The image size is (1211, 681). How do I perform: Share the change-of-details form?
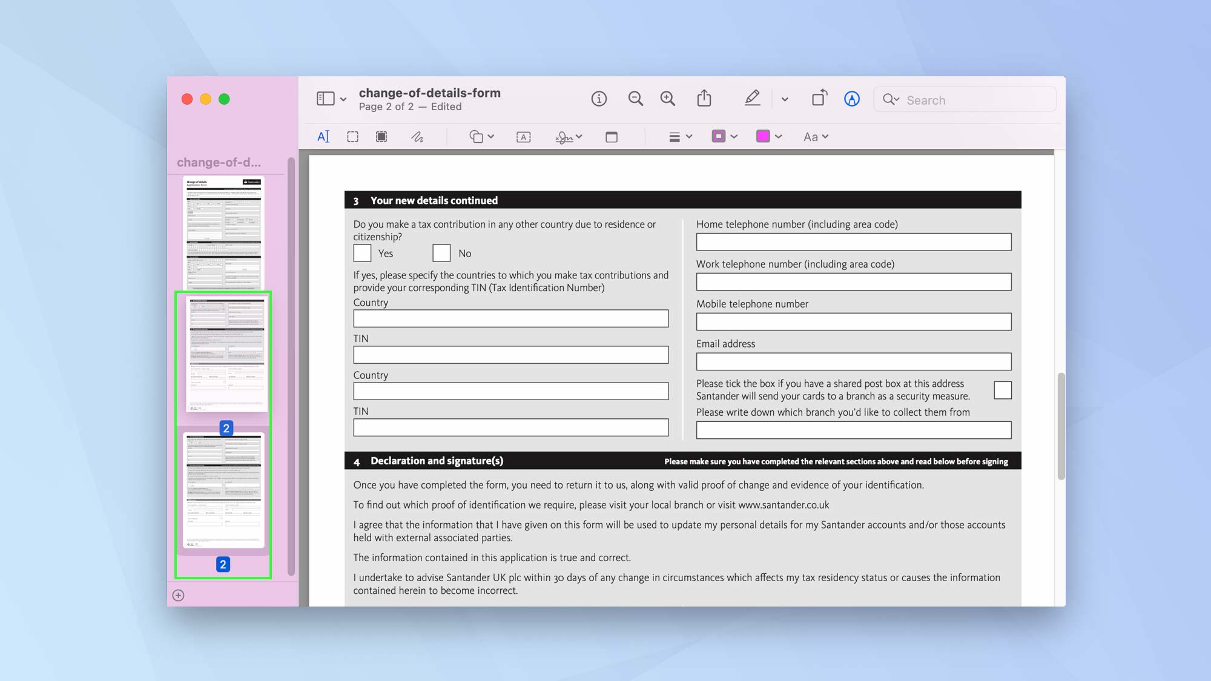pos(703,98)
